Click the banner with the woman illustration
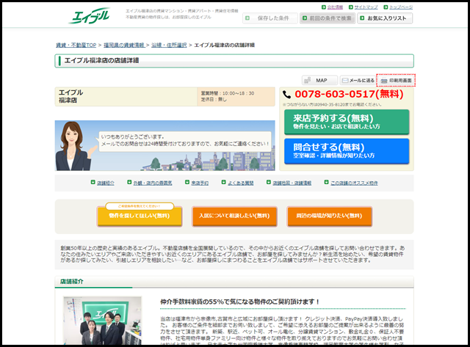The image size is (470, 347). pyautogui.click(x=164, y=145)
